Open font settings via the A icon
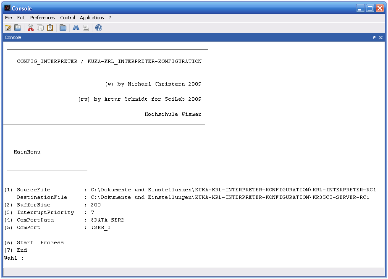Image resolution: width=388 pixels, height=279 pixels. (x=76, y=28)
